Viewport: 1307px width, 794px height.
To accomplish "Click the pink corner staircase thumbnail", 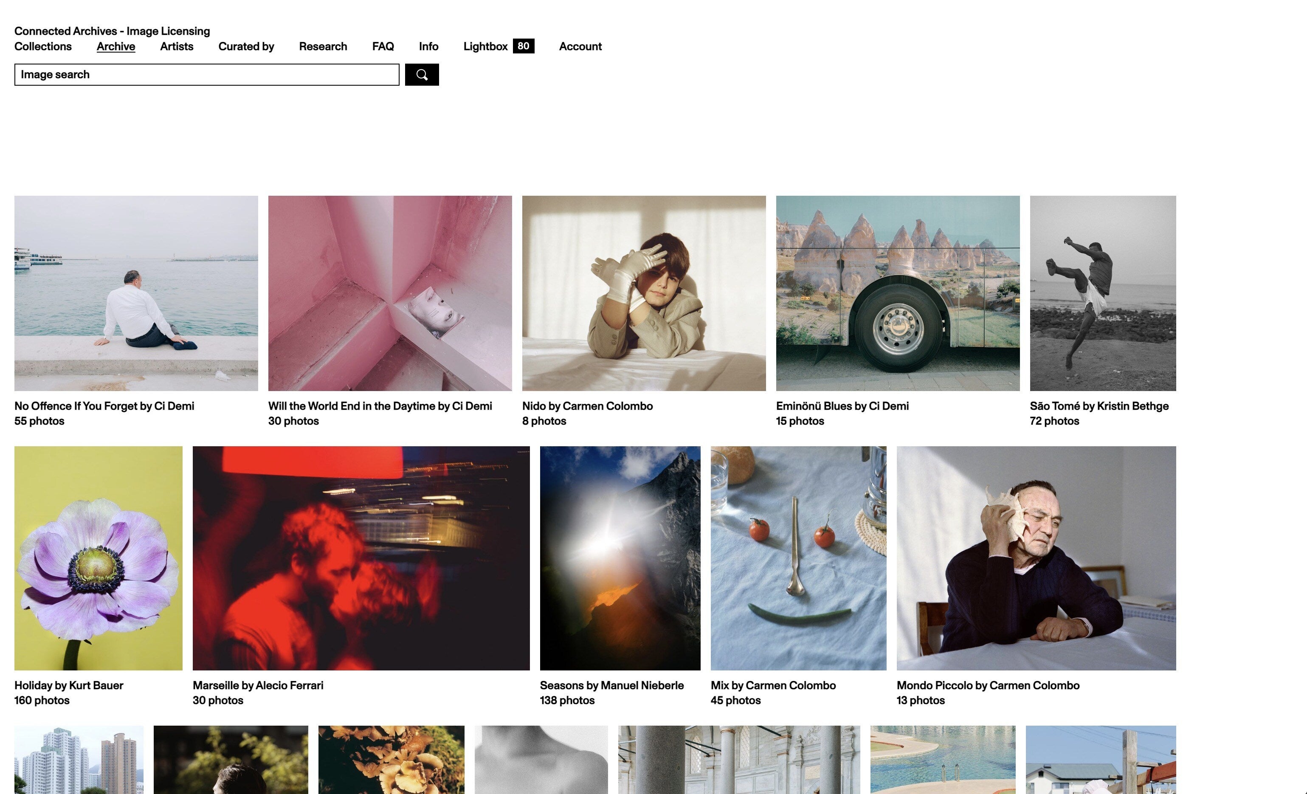I will click(390, 293).
